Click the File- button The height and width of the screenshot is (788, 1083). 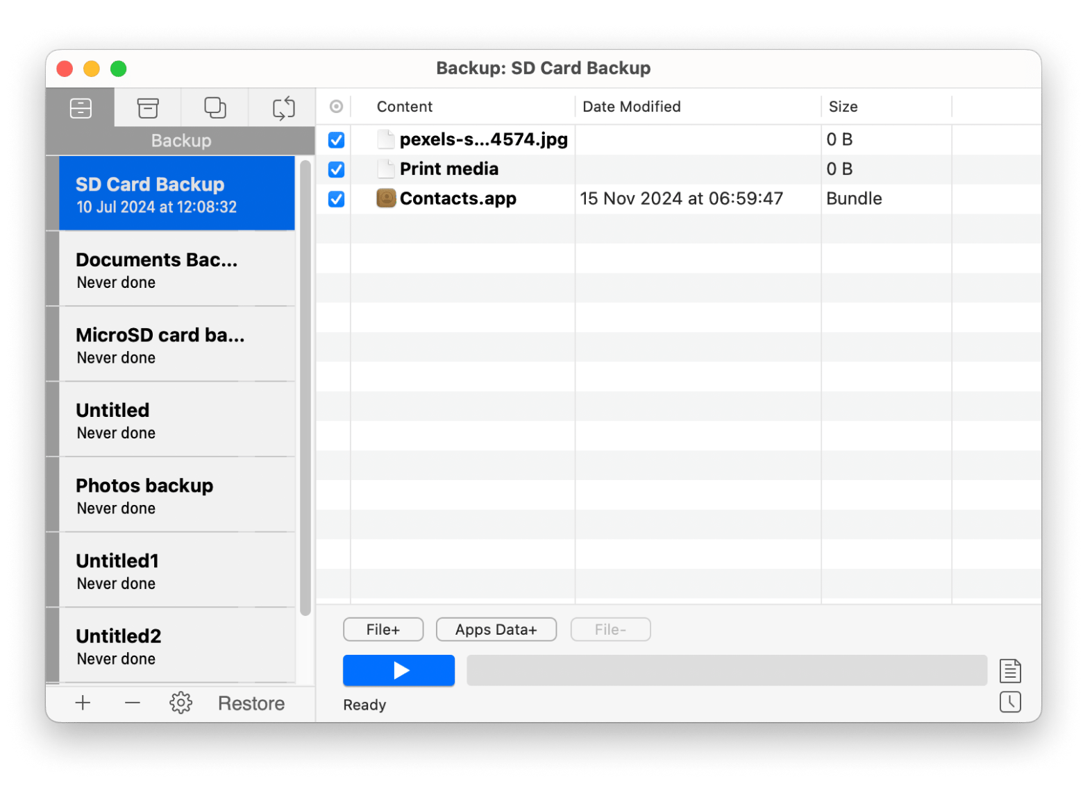(x=610, y=629)
